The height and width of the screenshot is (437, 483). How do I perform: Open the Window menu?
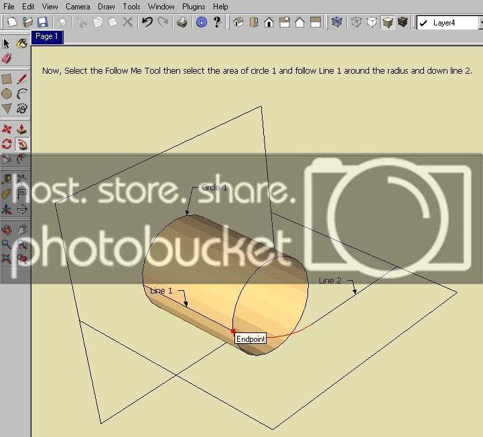[x=161, y=7]
